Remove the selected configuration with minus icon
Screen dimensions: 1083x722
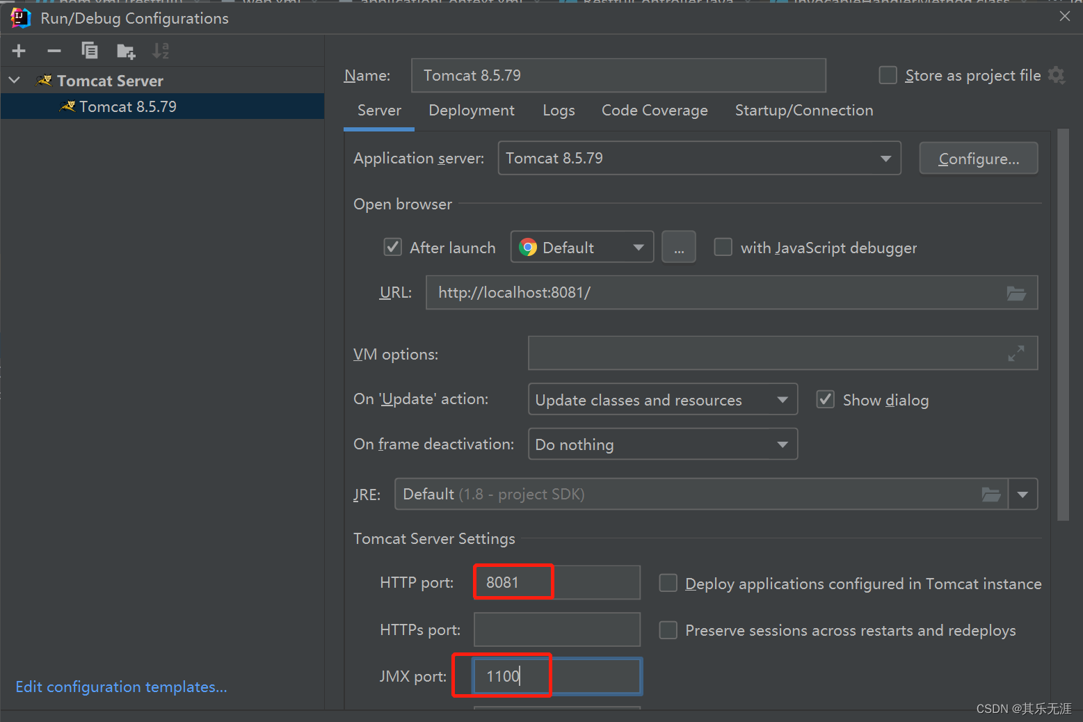(x=54, y=51)
